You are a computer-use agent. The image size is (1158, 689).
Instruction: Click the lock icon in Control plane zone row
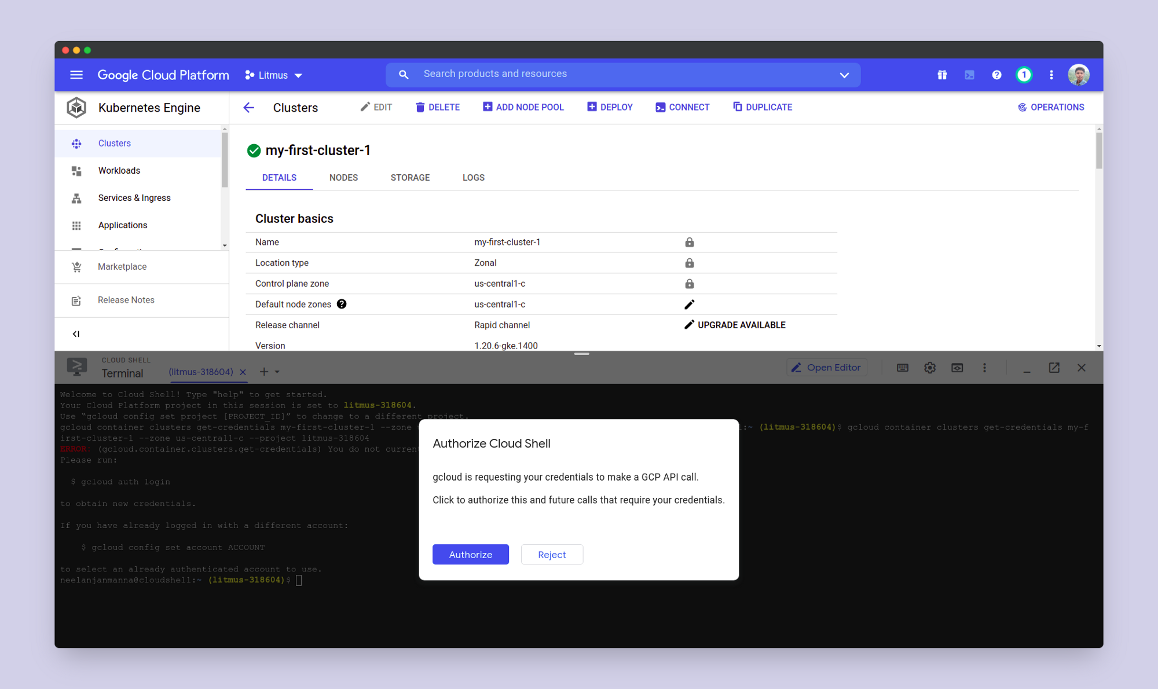[689, 284]
